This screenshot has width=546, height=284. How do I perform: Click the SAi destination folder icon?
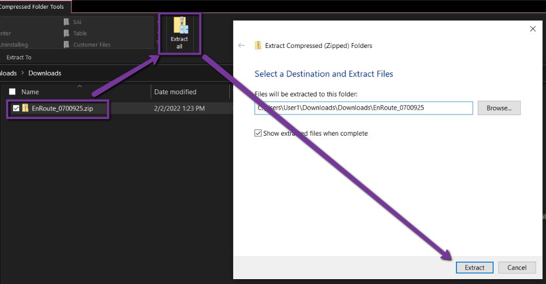tap(66, 22)
